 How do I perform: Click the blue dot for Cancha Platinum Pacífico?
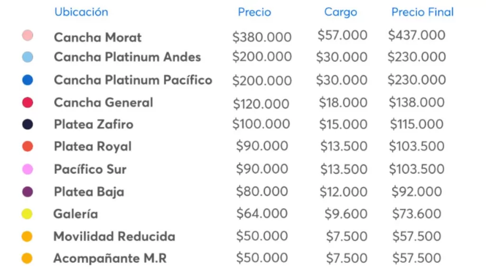pyautogui.click(x=28, y=80)
